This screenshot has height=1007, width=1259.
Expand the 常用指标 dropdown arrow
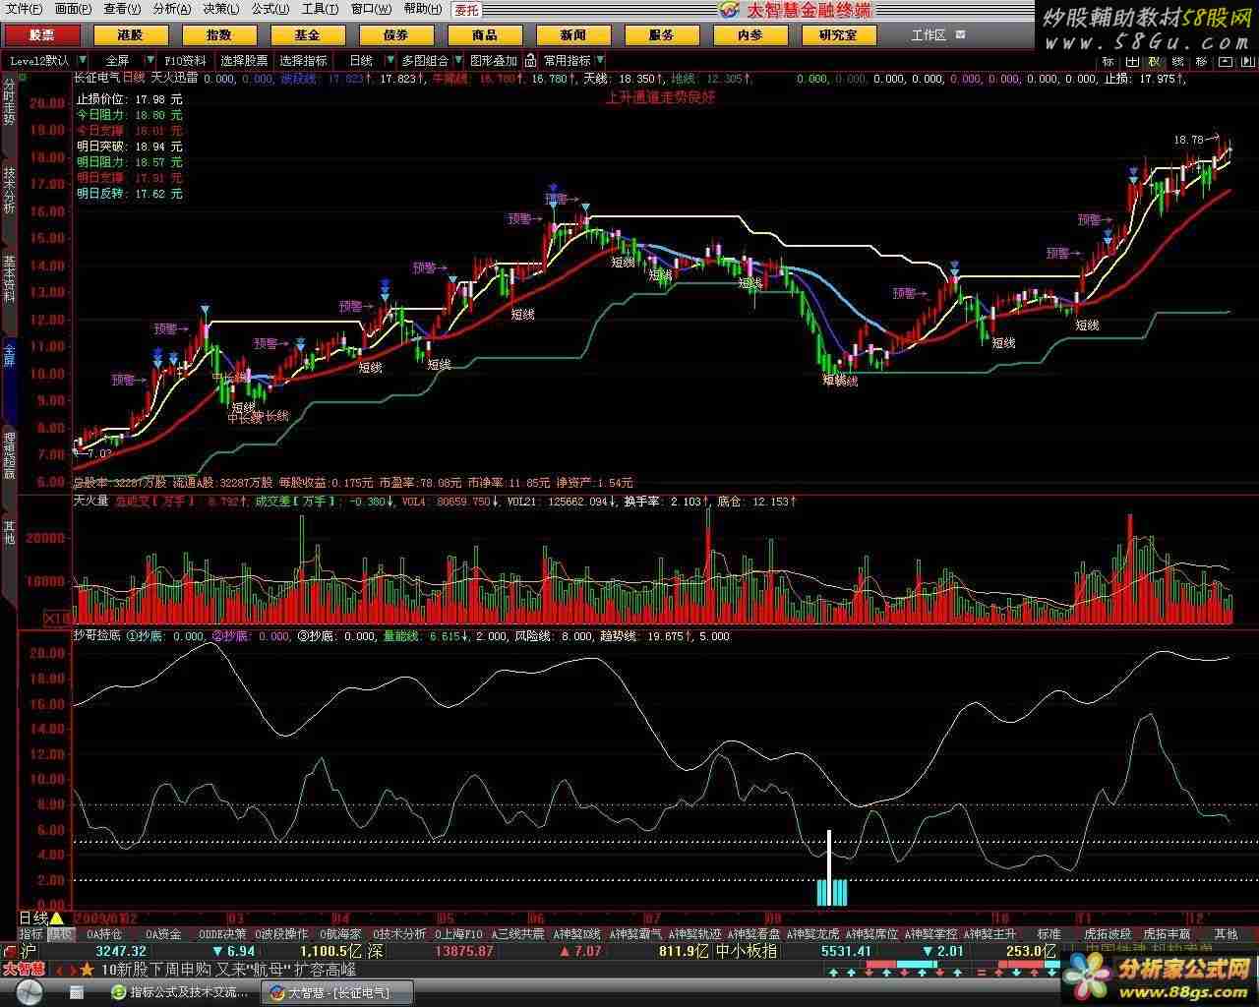[x=600, y=60]
